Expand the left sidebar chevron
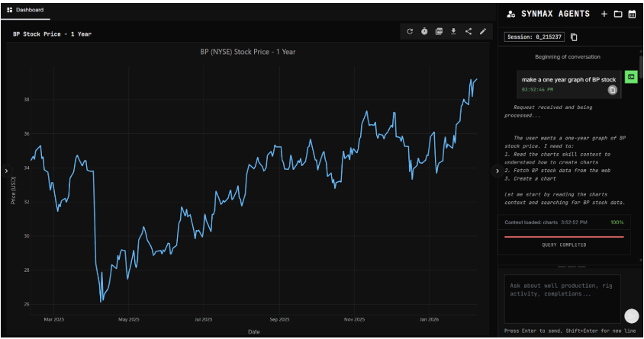The width and height of the screenshot is (644, 339). [5, 171]
